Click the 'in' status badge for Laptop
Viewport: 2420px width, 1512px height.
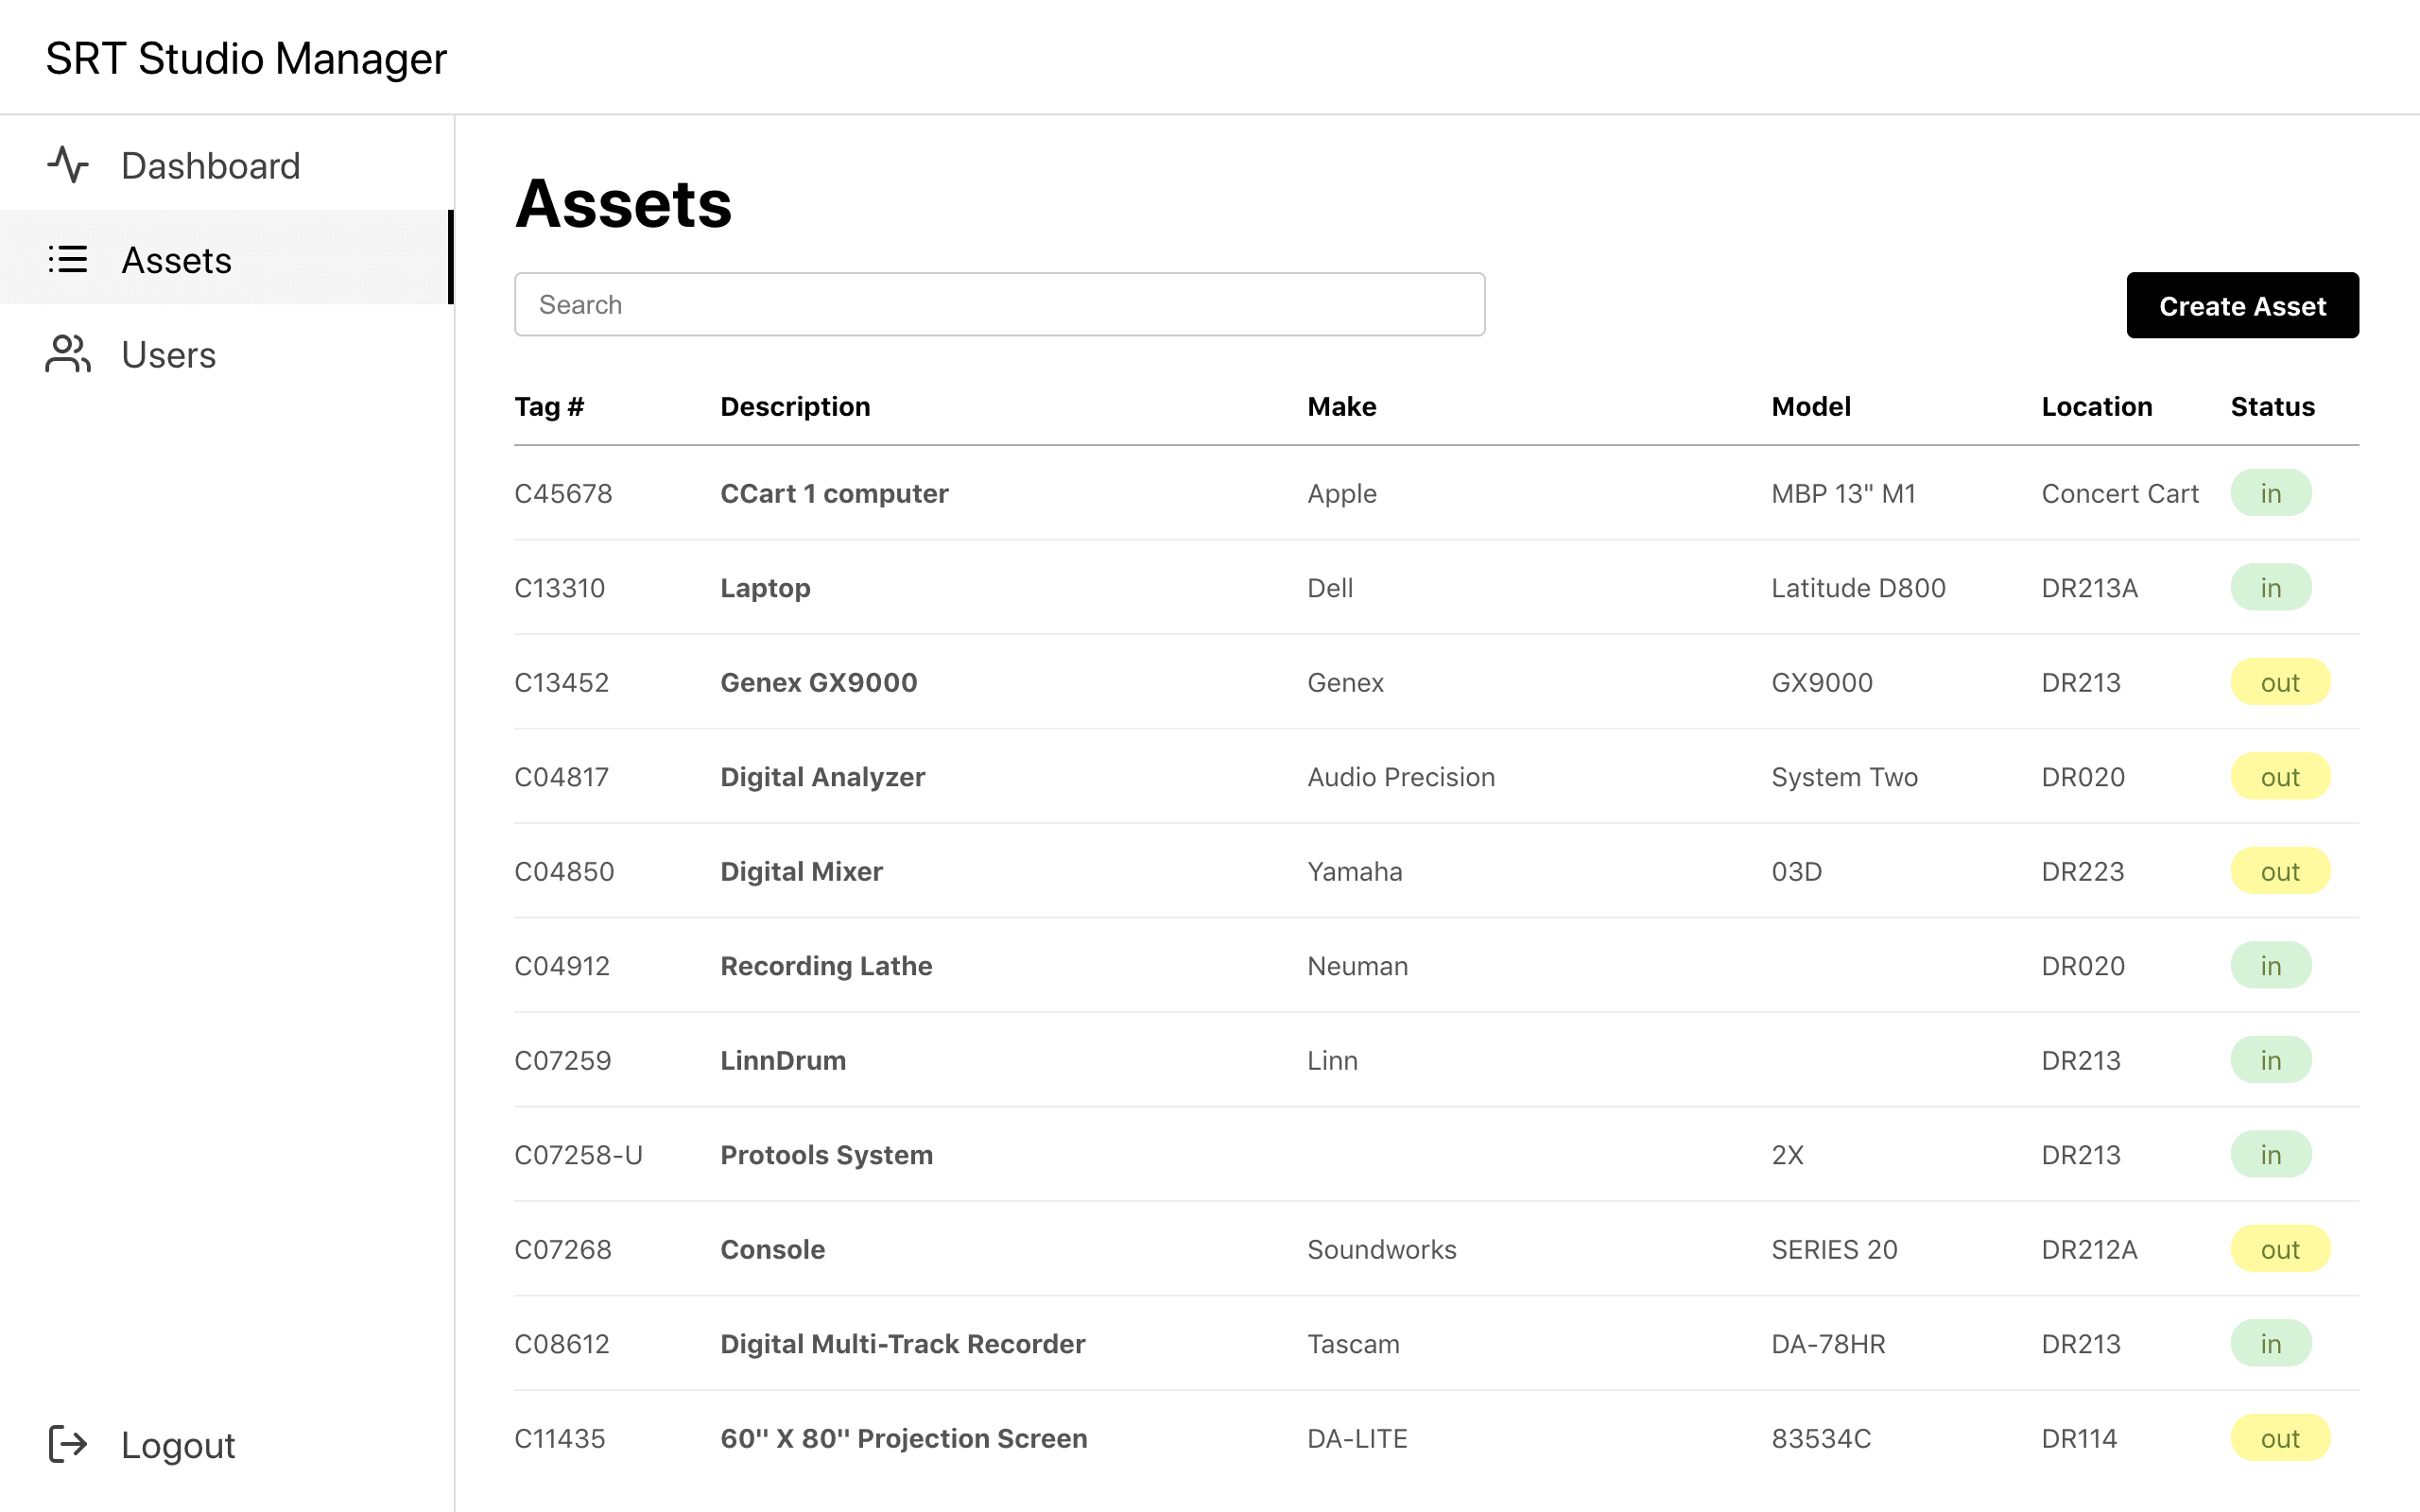(x=2270, y=588)
